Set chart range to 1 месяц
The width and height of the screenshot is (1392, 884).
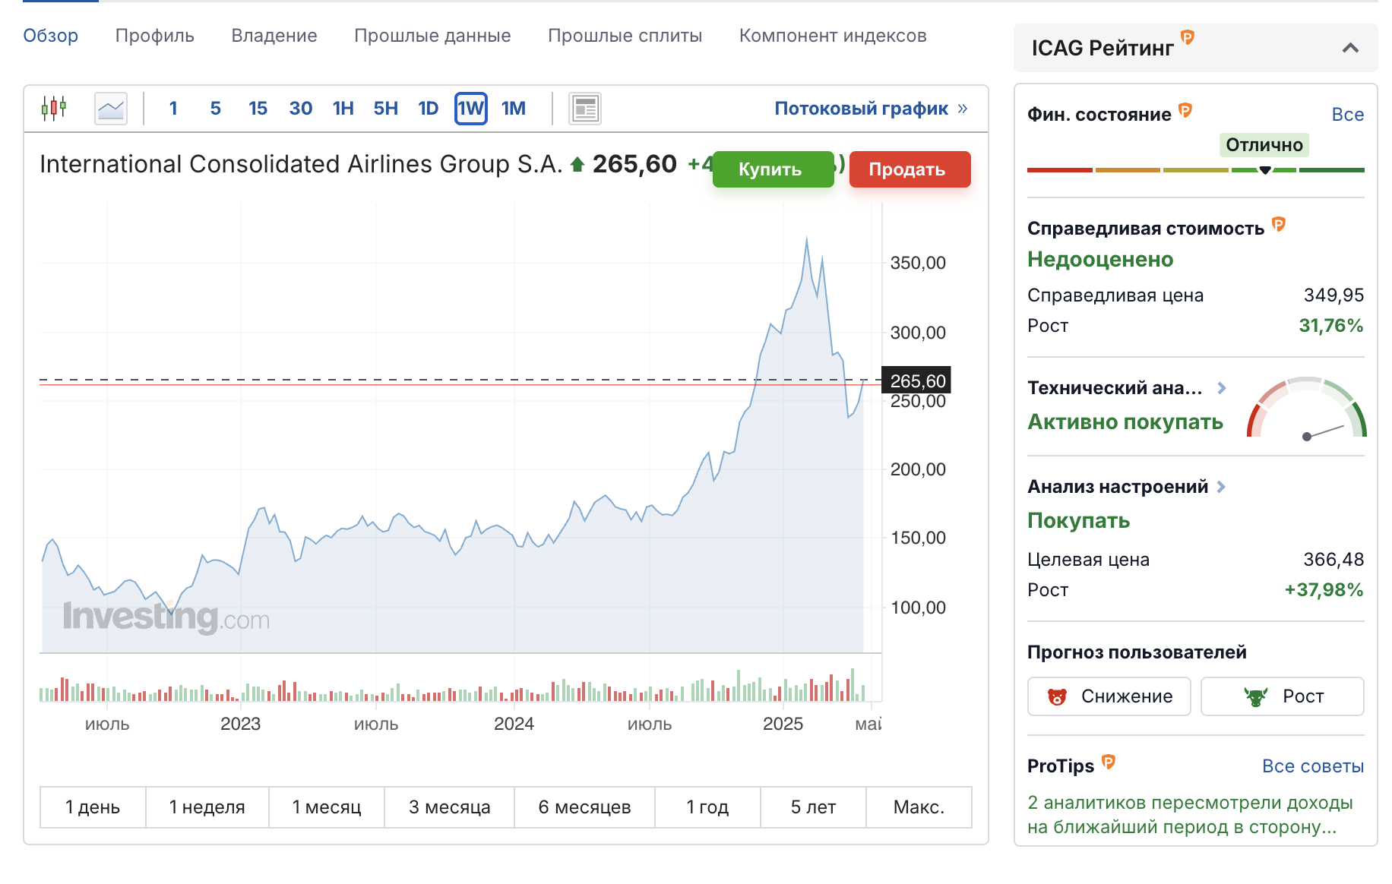(327, 807)
